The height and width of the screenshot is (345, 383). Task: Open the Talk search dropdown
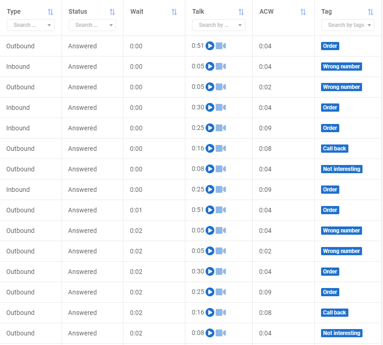[x=219, y=25]
